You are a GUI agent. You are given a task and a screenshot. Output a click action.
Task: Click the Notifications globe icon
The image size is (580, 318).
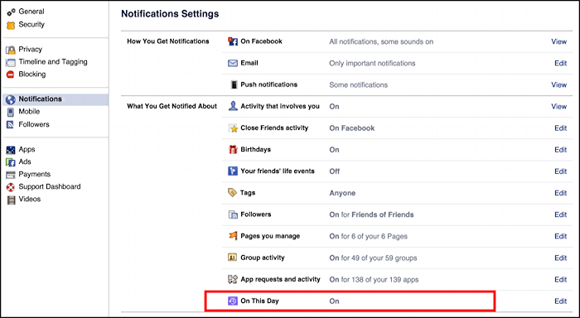tap(11, 99)
